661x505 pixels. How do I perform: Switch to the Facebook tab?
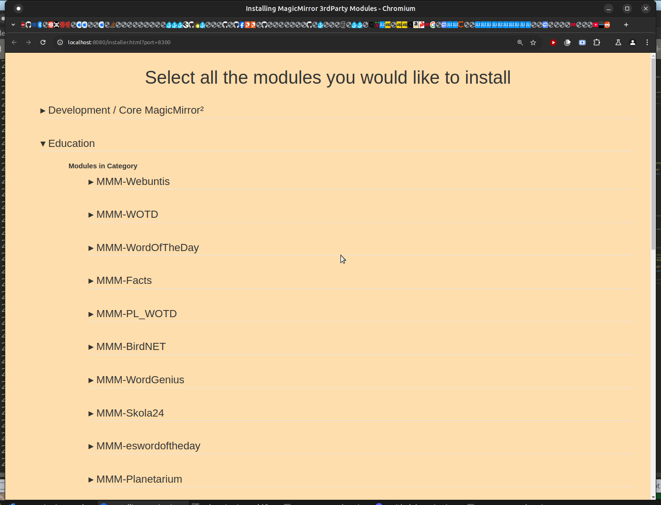[x=242, y=25]
